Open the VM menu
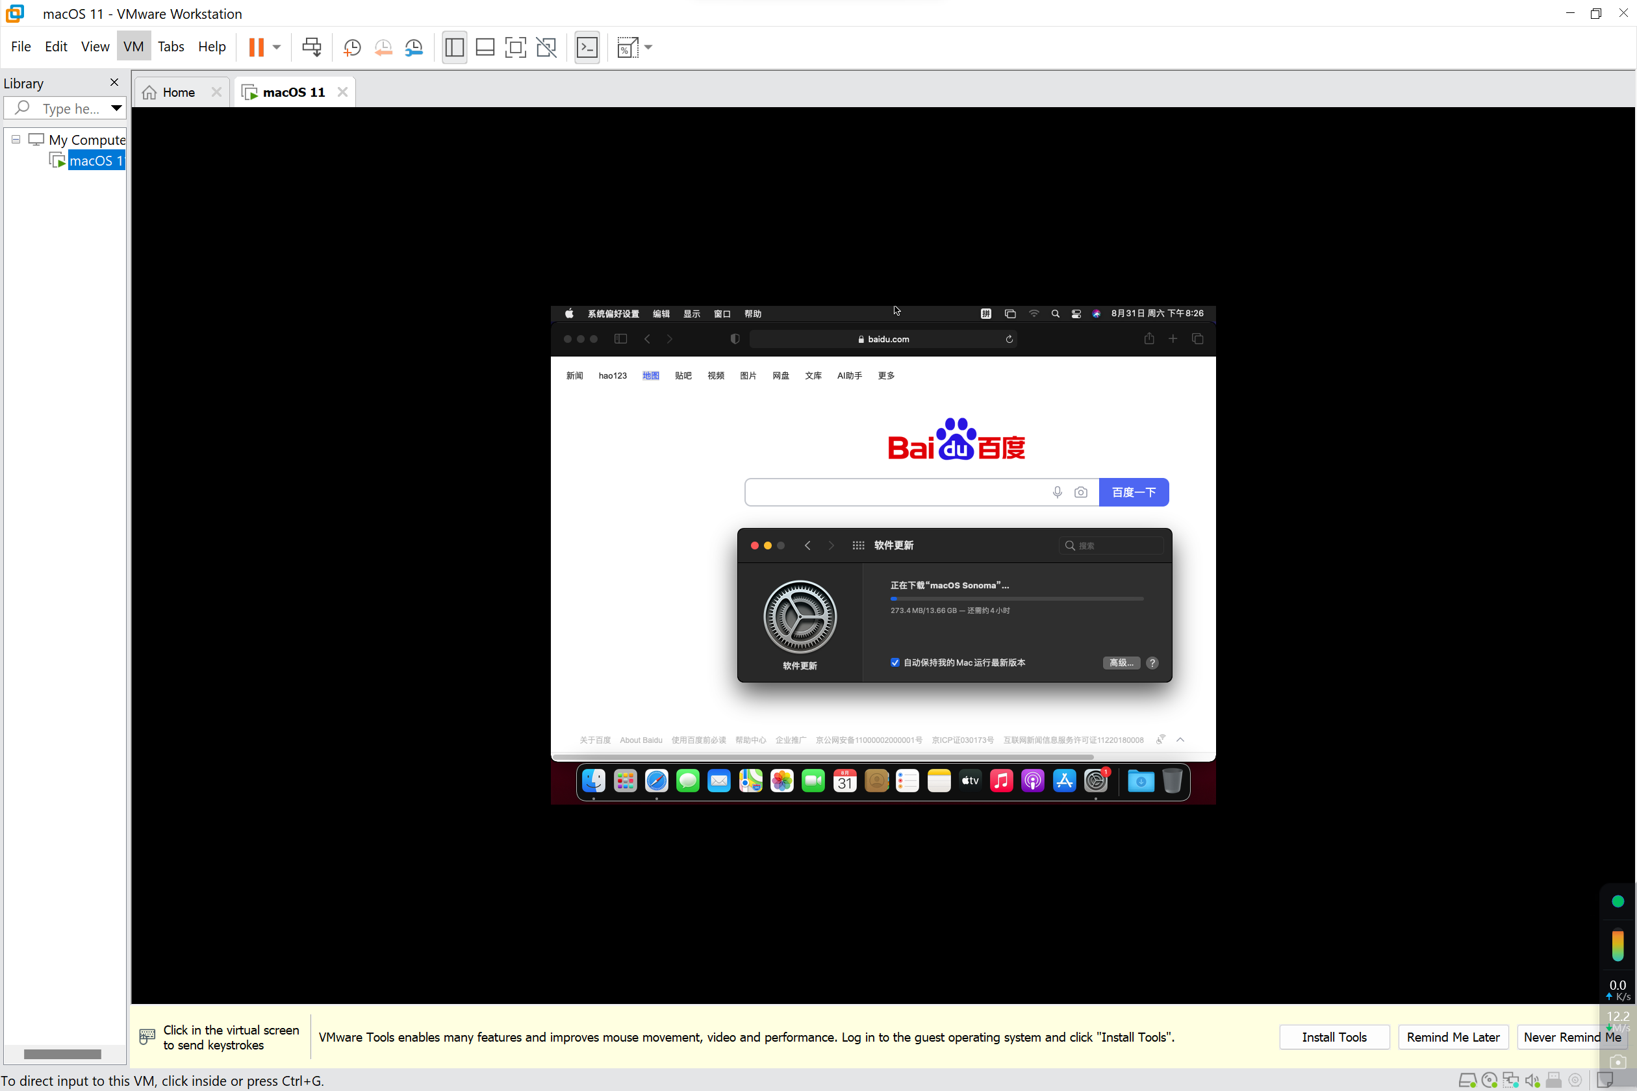This screenshot has height=1091, width=1637. (133, 47)
